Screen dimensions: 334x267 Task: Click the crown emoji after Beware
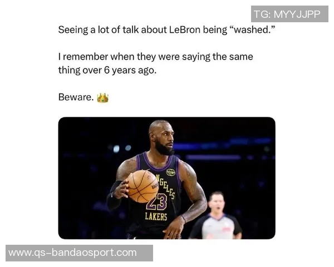tap(102, 98)
